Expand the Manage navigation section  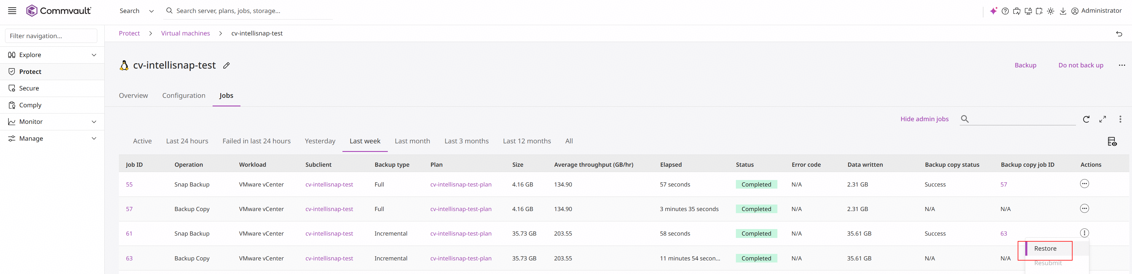(x=52, y=139)
